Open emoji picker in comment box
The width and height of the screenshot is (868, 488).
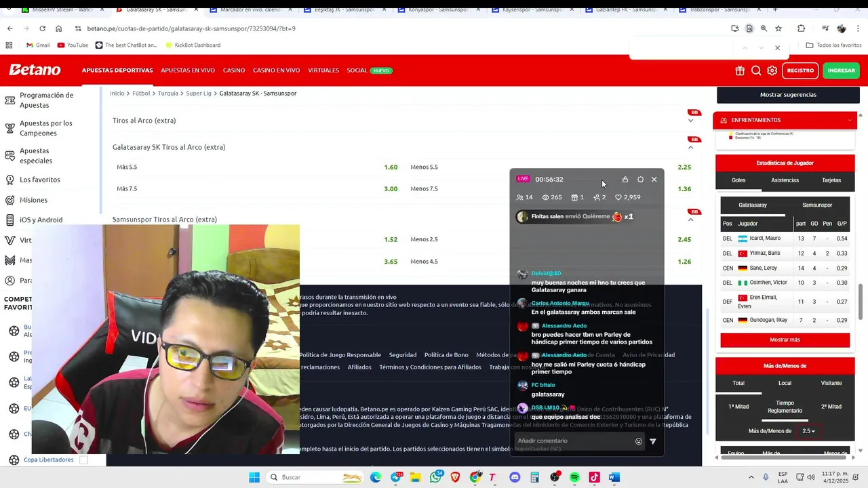[639, 441]
